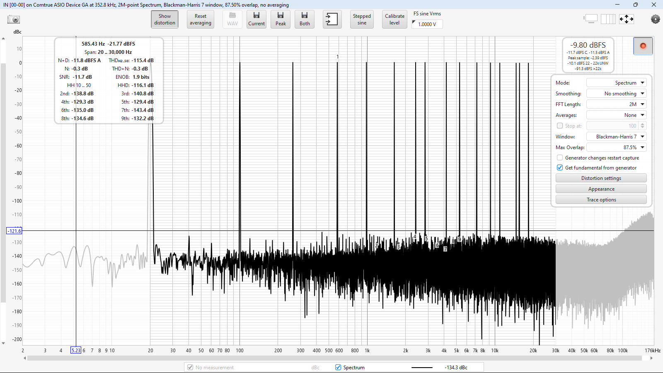Open Distortion settings
This screenshot has height=373, width=663.
(601, 178)
